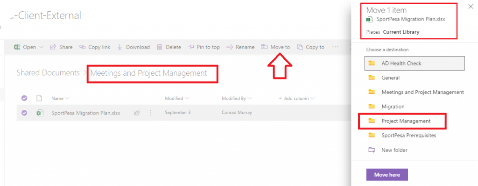Open SportPesa Migration Plan.xlsx in file list
This screenshot has width=478, height=186.
click(x=86, y=113)
